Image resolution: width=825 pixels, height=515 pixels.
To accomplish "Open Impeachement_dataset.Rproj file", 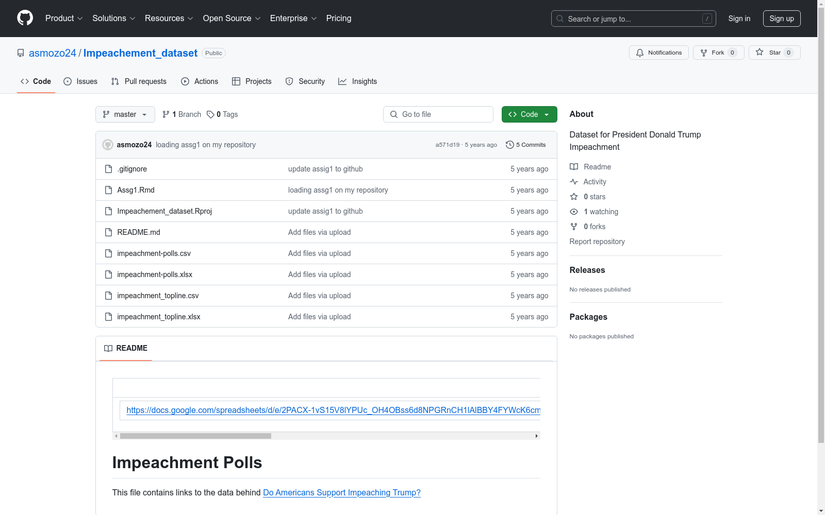I will pos(164,211).
